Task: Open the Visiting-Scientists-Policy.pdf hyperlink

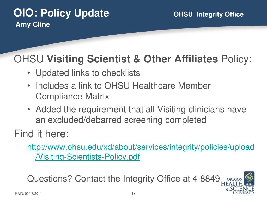Action: pyautogui.click(x=88, y=157)
